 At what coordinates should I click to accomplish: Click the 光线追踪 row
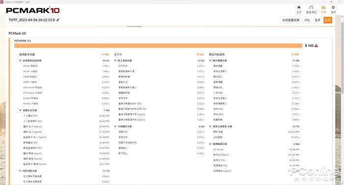click(256, 137)
